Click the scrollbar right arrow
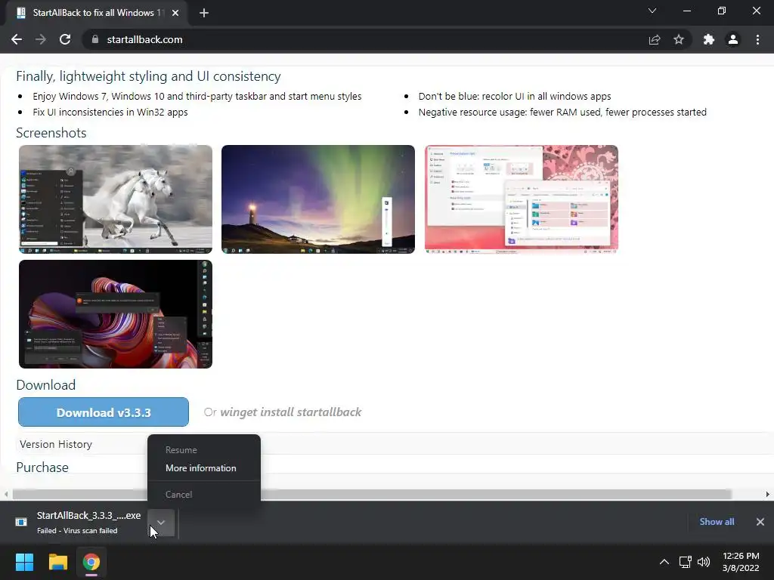The image size is (774, 580). 768,494
